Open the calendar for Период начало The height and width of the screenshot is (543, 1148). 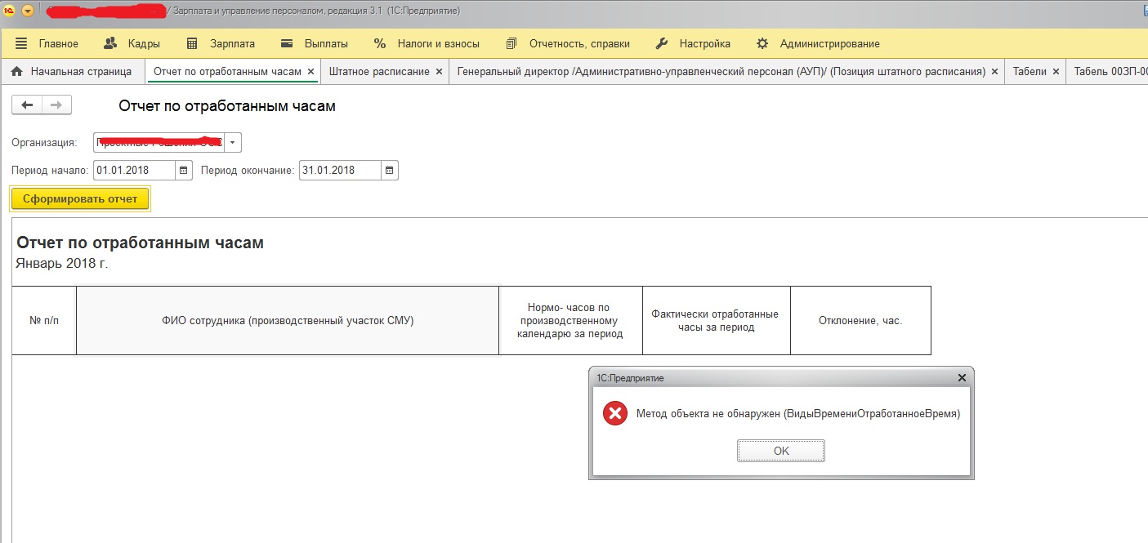pyautogui.click(x=184, y=170)
